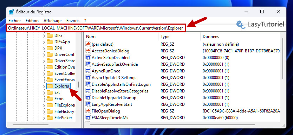
Task: Click the FileOpenDialog string value icon
Action: [88, 111]
